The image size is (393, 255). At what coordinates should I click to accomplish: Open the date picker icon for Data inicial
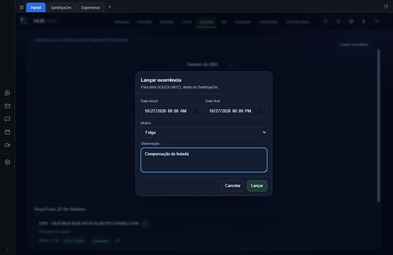click(x=196, y=111)
